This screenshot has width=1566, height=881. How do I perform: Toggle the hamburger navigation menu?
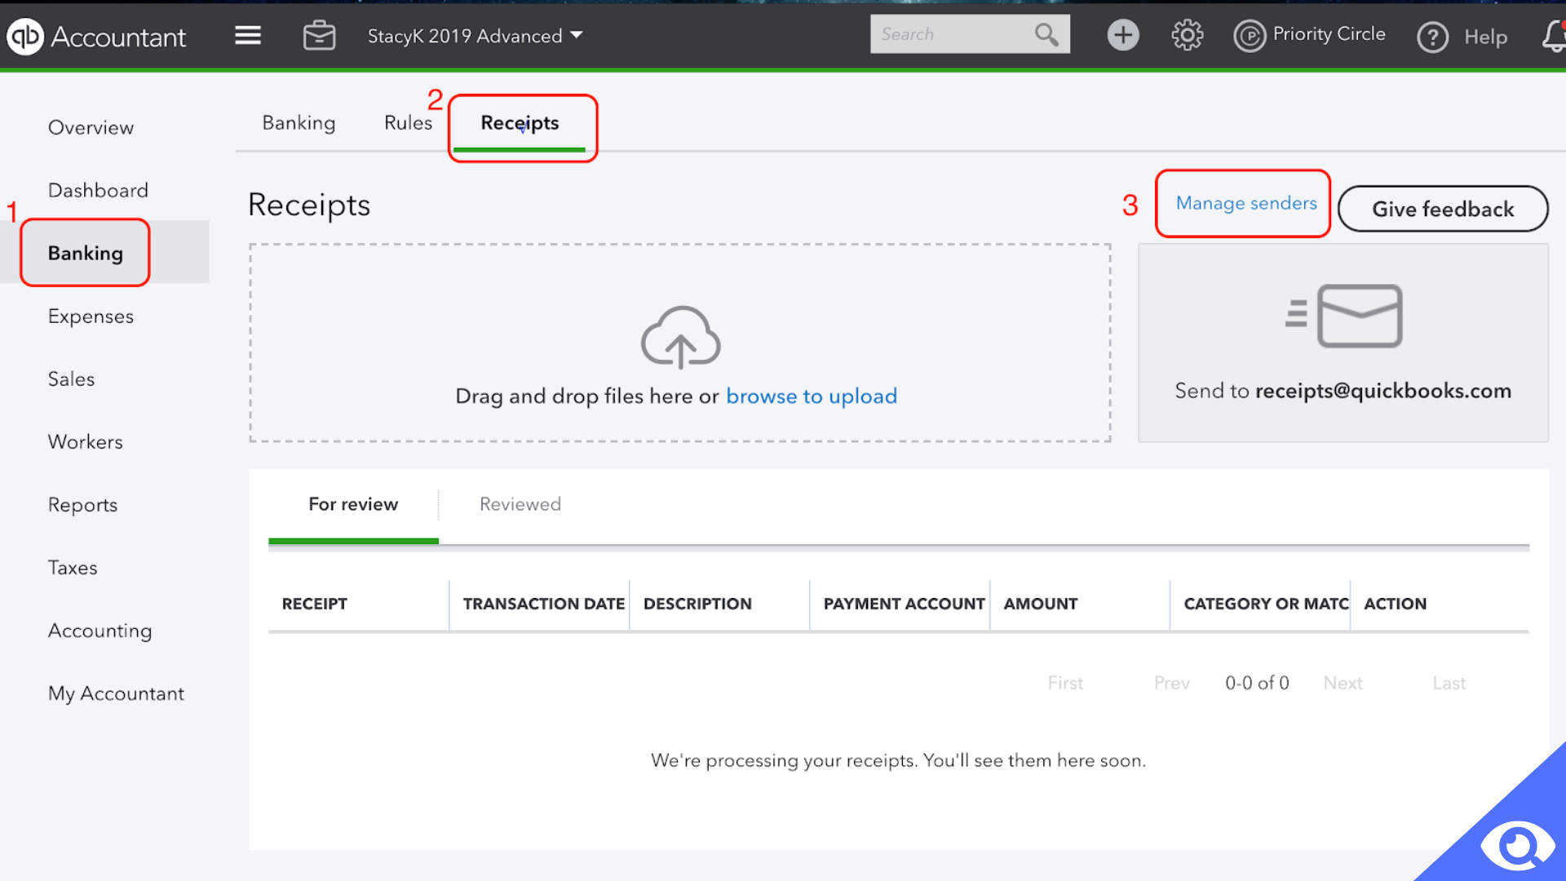tap(248, 35)
